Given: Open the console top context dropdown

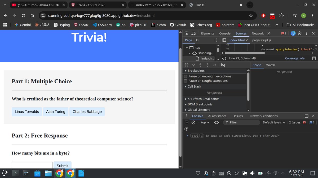Looking at the screenshot, I should pyautogui.click(x=205, y=122).
